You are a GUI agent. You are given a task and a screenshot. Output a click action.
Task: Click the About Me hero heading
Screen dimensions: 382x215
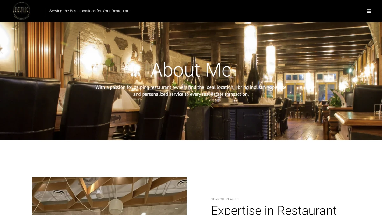pos(191,70)
